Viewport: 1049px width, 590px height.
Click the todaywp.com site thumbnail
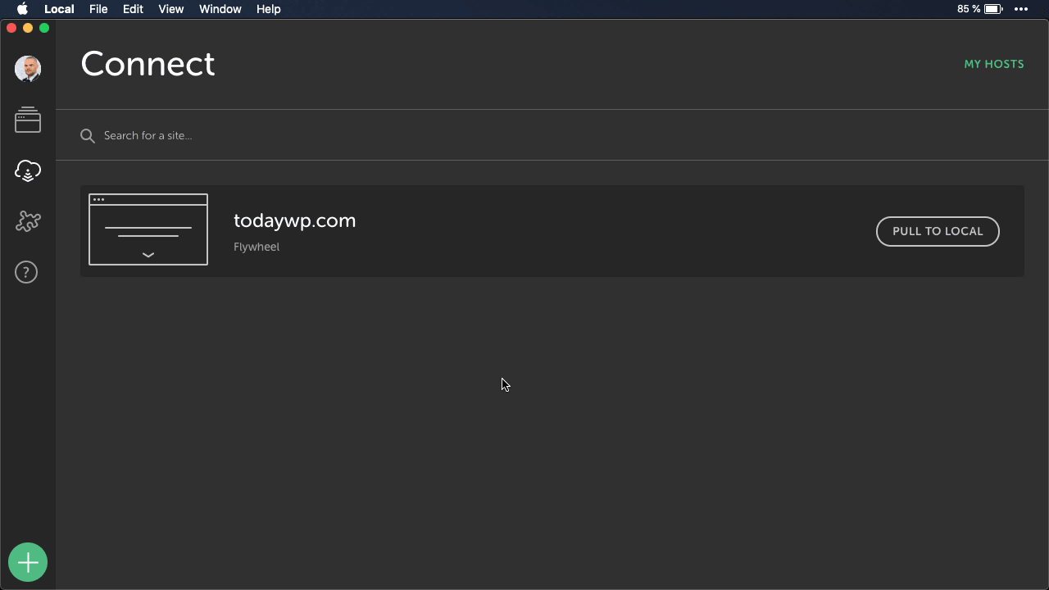click(x=148, y=229)
